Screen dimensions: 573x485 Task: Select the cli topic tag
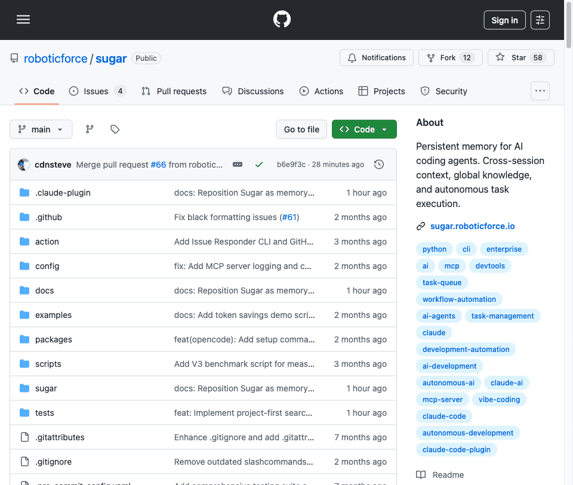click(x=466, y=249)
